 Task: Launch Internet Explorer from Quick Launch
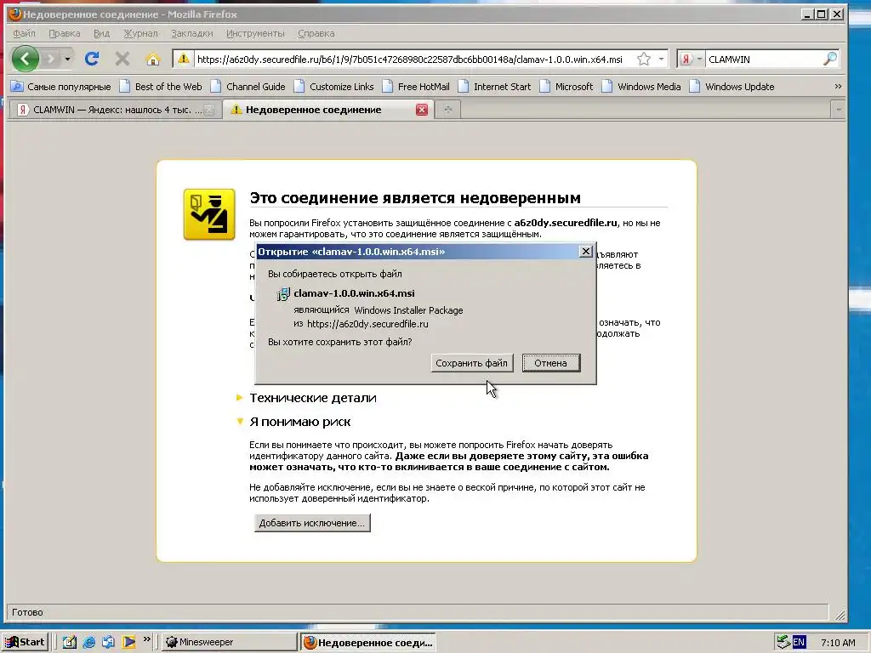(x=88, y=643)
